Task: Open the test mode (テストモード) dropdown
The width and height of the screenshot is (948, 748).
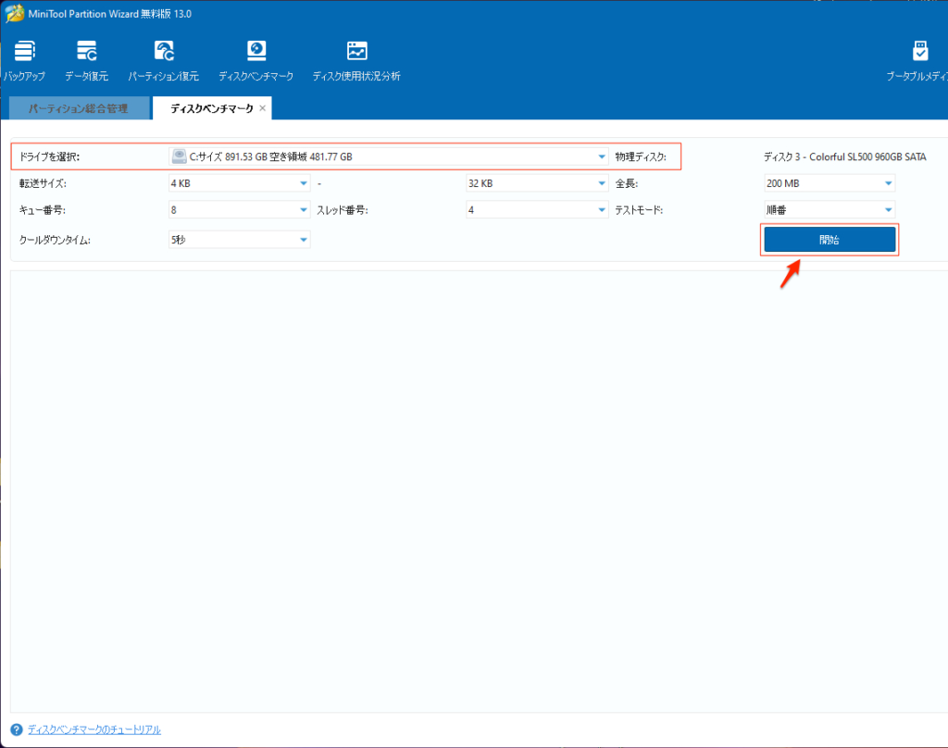Action: [x=888, y=210]
